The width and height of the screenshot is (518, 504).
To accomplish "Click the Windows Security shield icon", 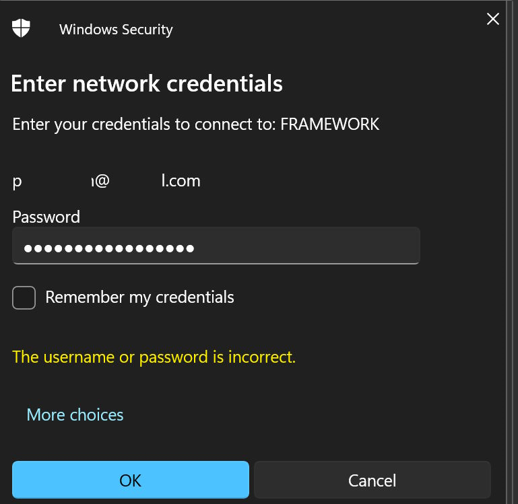I will tap(22, 28).
